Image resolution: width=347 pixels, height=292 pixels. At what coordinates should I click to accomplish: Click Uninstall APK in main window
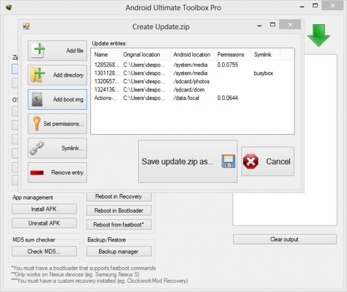pyautogui.click(x=44, y=223)
